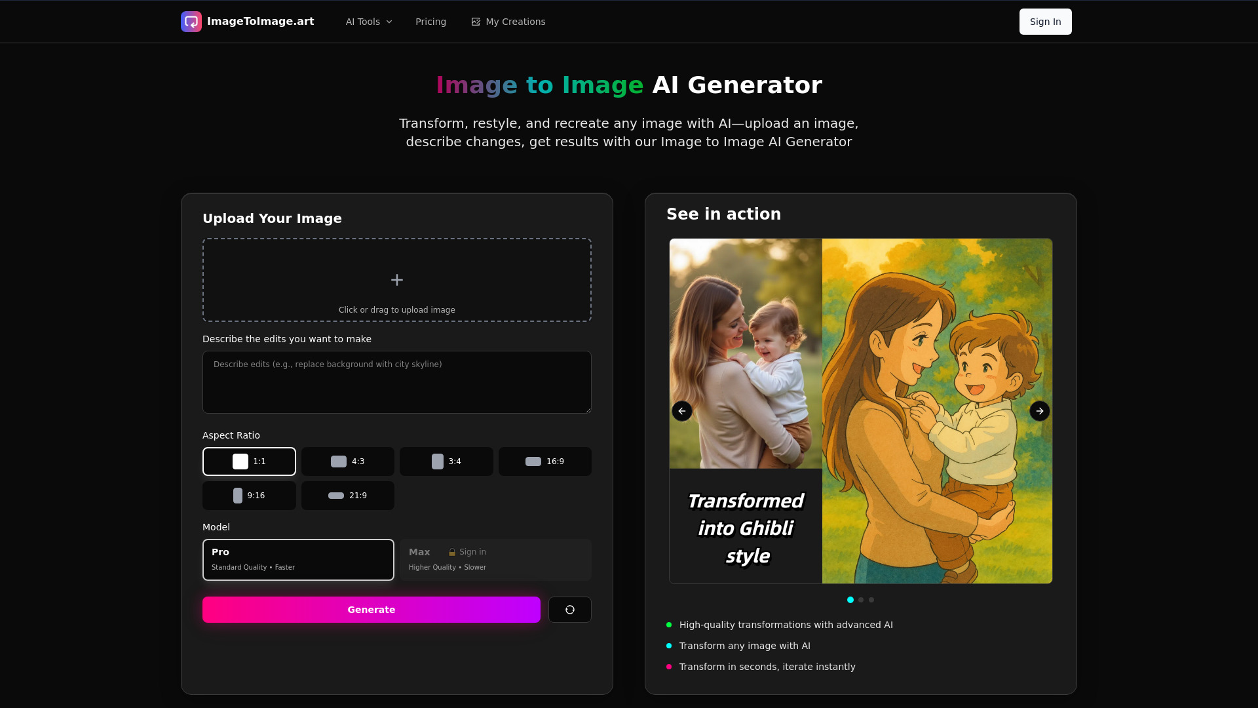1258x708 pixels.
Task: Click the lock Sign in icon
Action: pyautogui.click(x=452, y=553)
